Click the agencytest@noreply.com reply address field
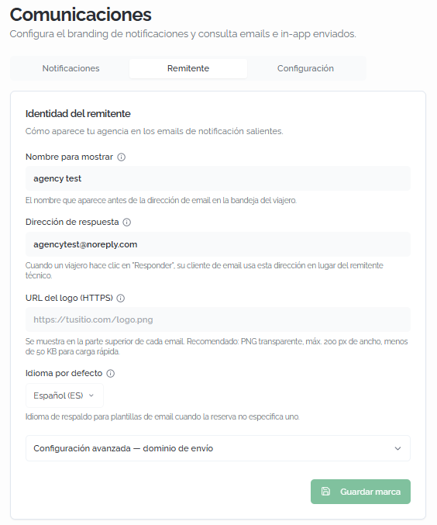Screen dimensions: 437x525 pos(218,244)
